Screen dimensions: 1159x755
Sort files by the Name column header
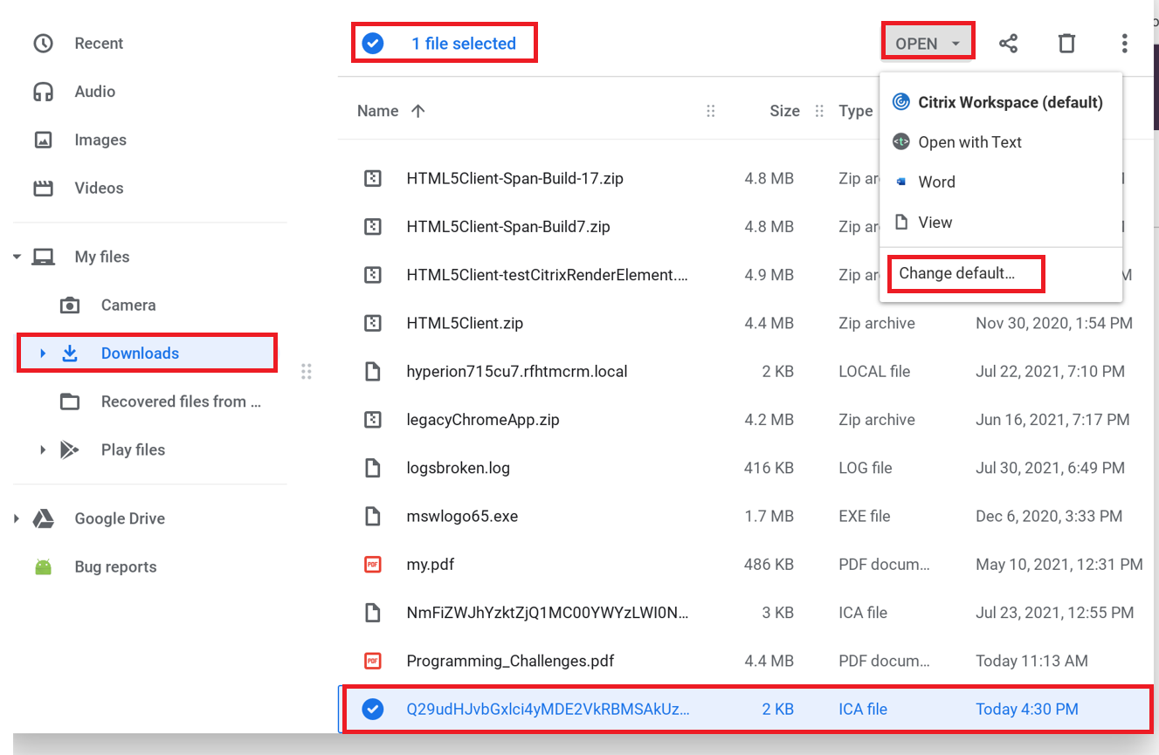click(x=378, y=111)
